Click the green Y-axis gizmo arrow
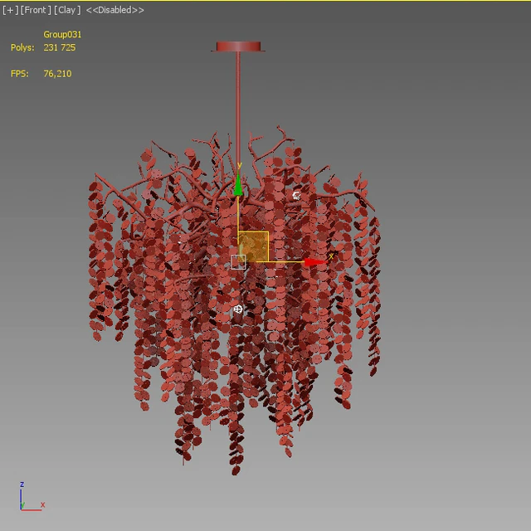This screenshot has width=531, height=531. click(x=238, y=185)
